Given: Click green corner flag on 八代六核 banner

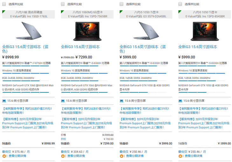Looking at the screenshot, I should [3, 11].
